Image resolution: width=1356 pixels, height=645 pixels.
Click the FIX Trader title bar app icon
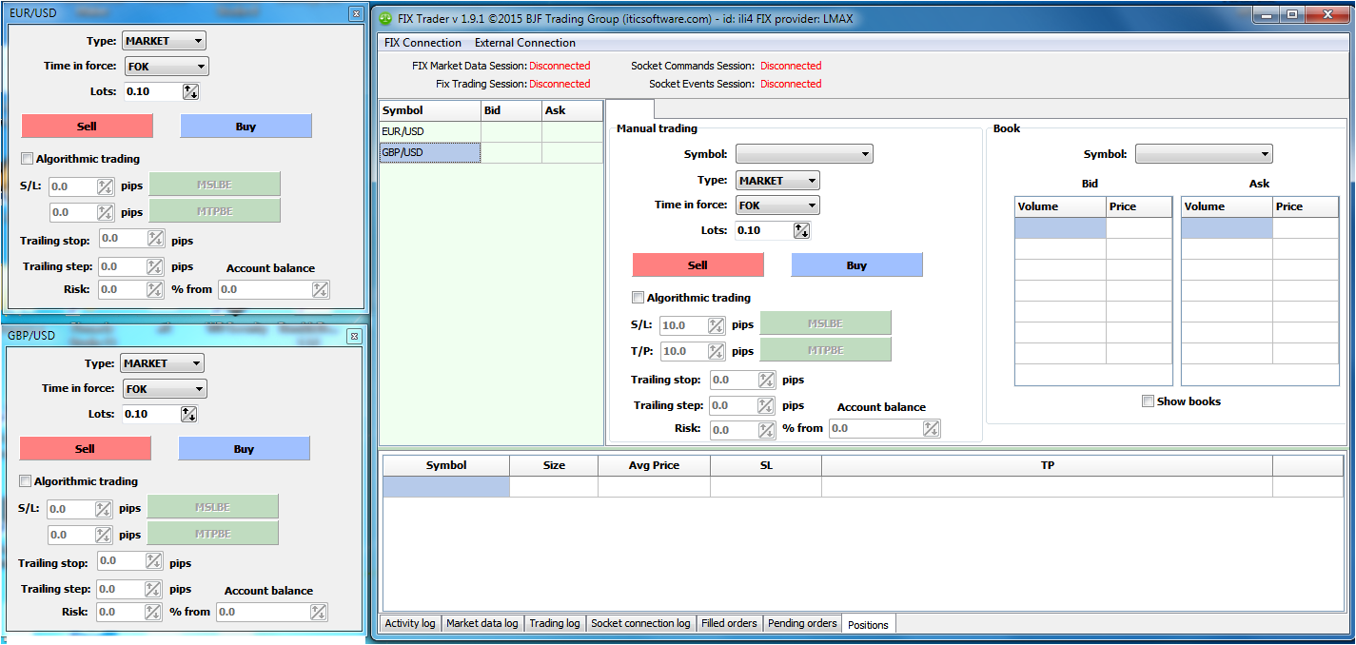tap(385, 18)
